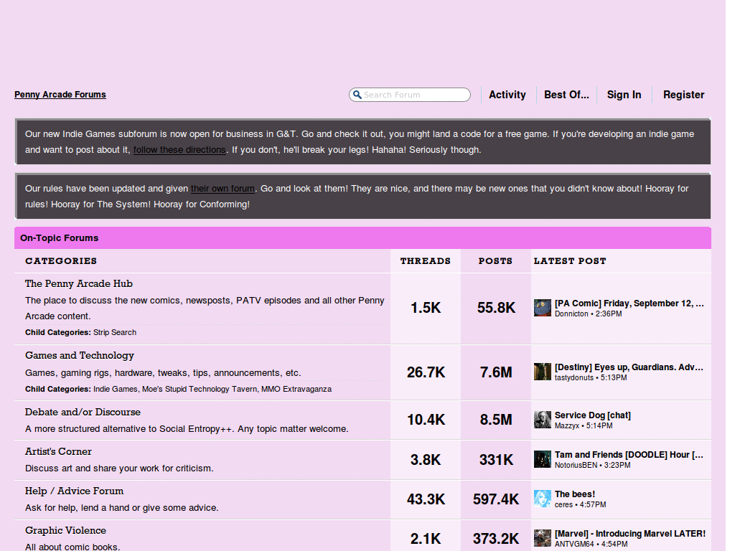This screenshot has width=735, height=551.
Task: Open Graphic Violence category
Action: point(65,530)
